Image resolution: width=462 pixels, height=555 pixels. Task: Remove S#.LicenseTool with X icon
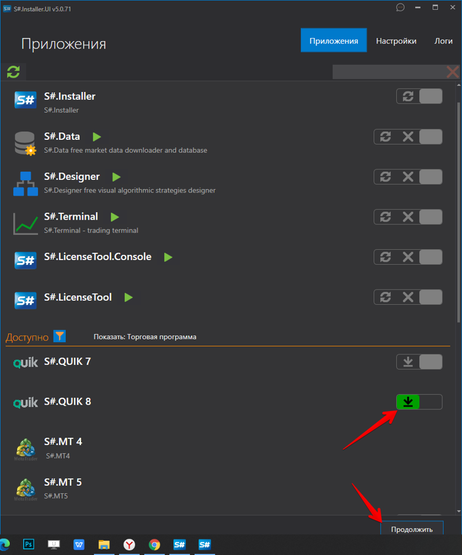coord(408,297)
